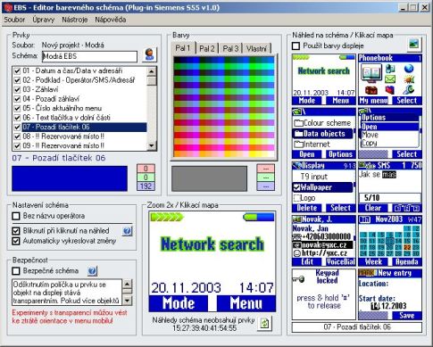Image resolution: width=433 pixels, height=347 pixels.
Task: Switch to the Pal 3 tab
Action: coord(230,48)
